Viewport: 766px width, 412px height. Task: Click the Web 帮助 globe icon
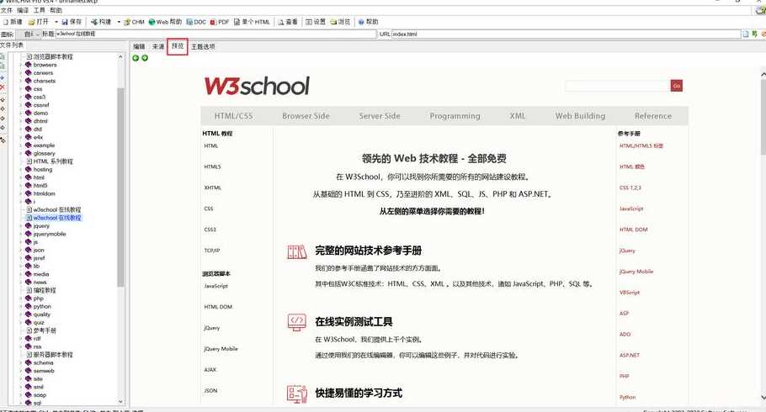pyautogui.click(x=152, y=22)
